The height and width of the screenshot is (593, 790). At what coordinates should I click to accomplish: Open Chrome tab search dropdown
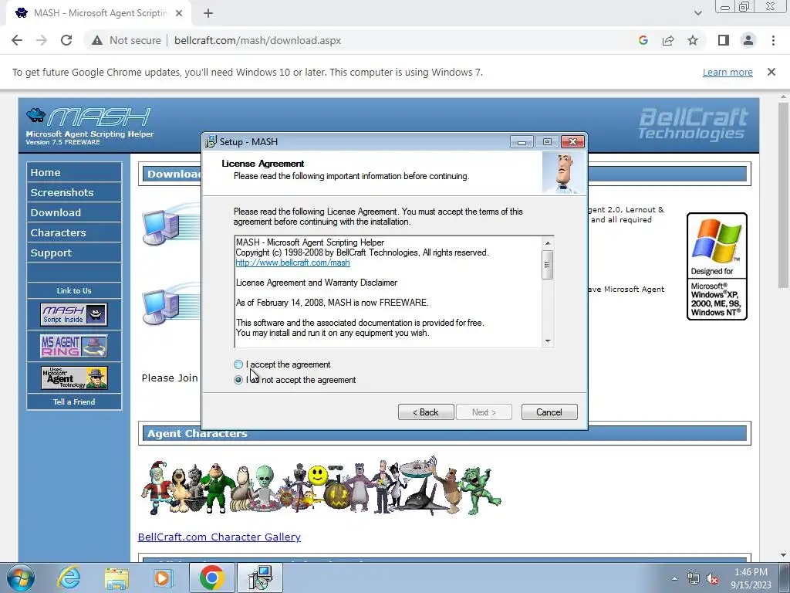point(697,13)
